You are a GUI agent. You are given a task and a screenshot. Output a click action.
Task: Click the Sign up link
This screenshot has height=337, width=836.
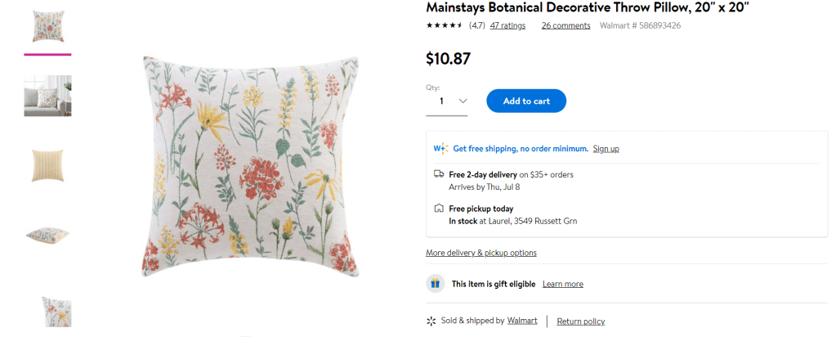(x=606, y=149)
